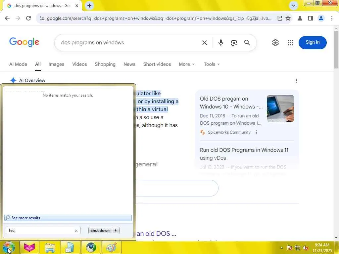Click the Sign in button
339x254 pixels.
tap(313, 42)
